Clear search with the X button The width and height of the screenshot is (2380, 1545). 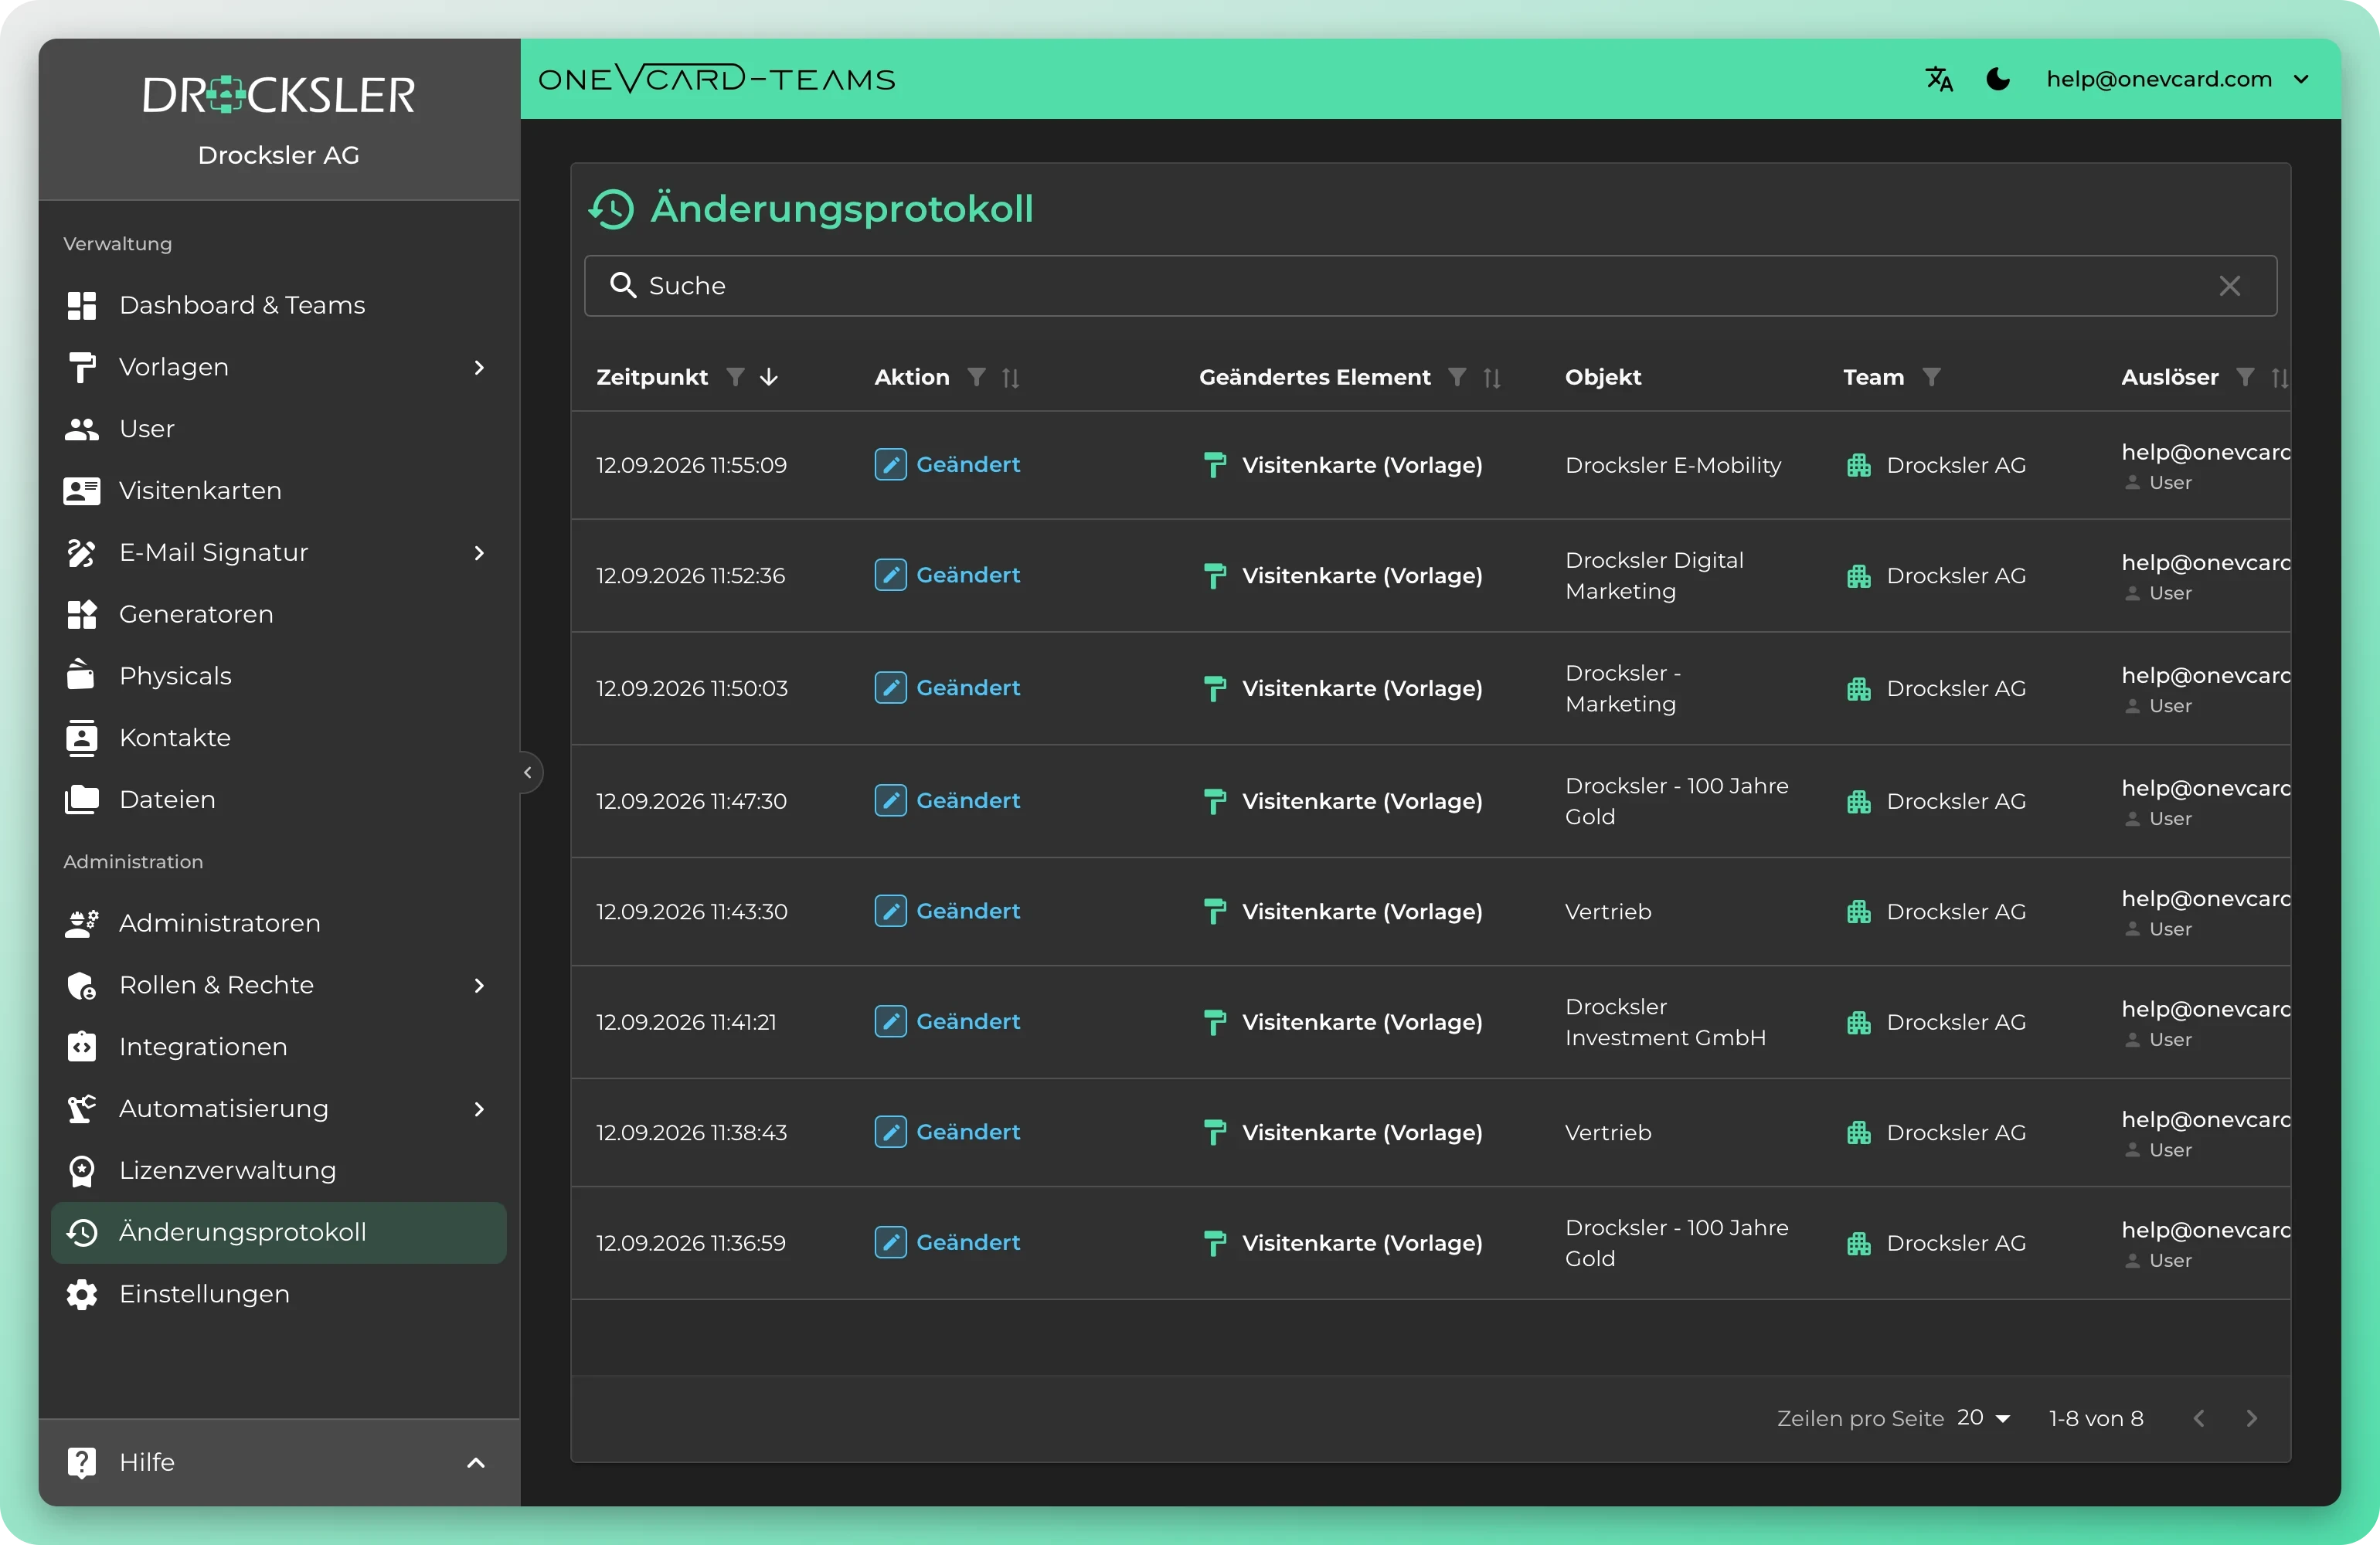[x=2229, y=286]
